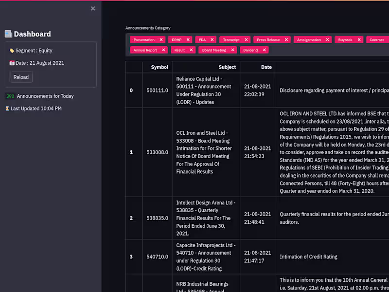
Task: Select row index 2 cell
Action: 134,218
